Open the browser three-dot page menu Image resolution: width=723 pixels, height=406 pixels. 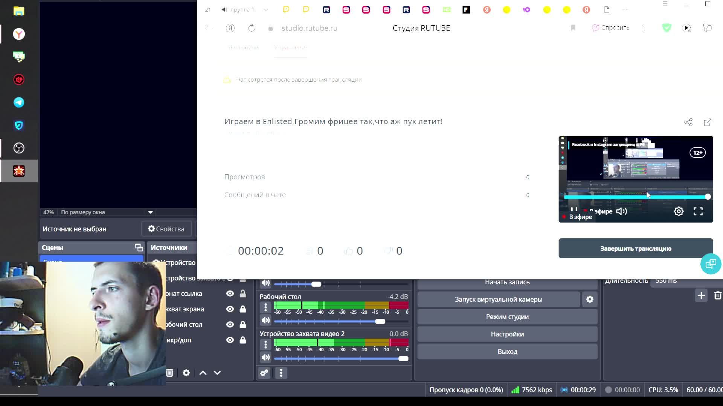pyautogui.click(x=643, y=28)
